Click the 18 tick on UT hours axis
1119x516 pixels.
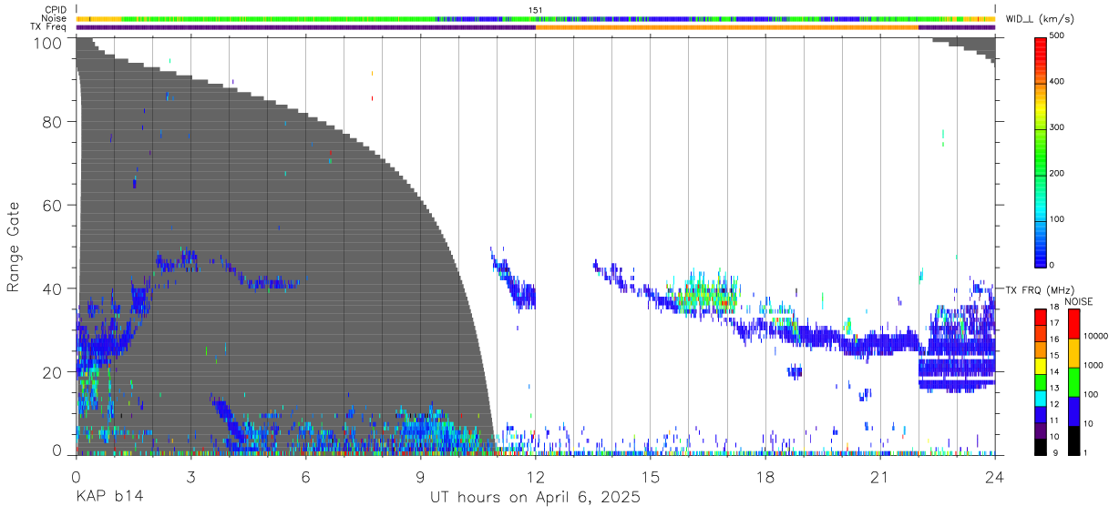[765, 476]
